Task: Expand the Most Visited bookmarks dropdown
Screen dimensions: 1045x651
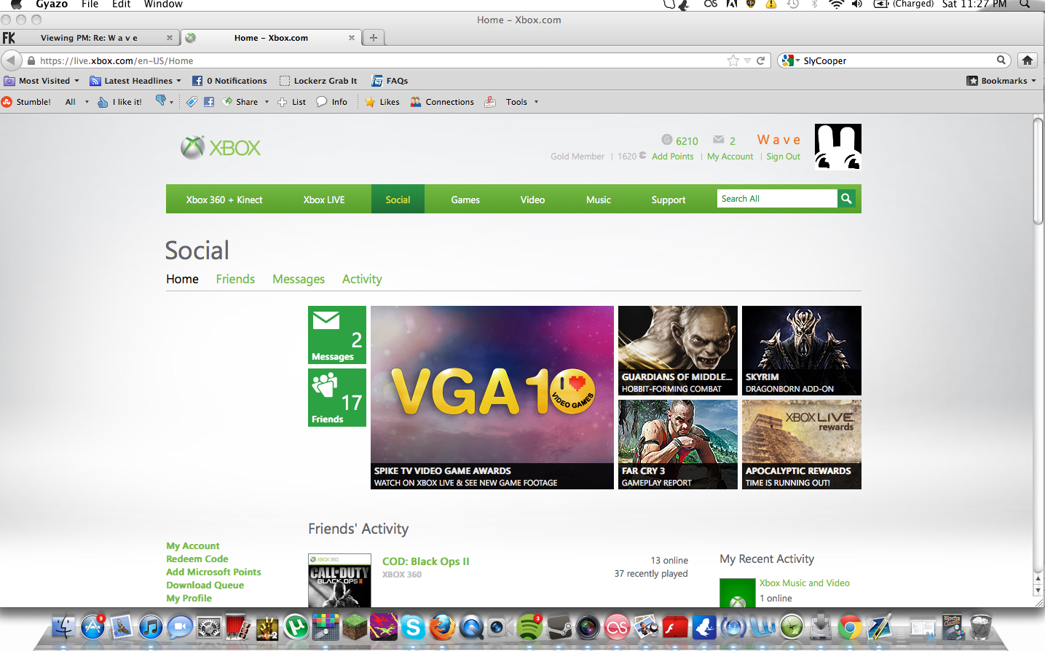Action: 76,81
